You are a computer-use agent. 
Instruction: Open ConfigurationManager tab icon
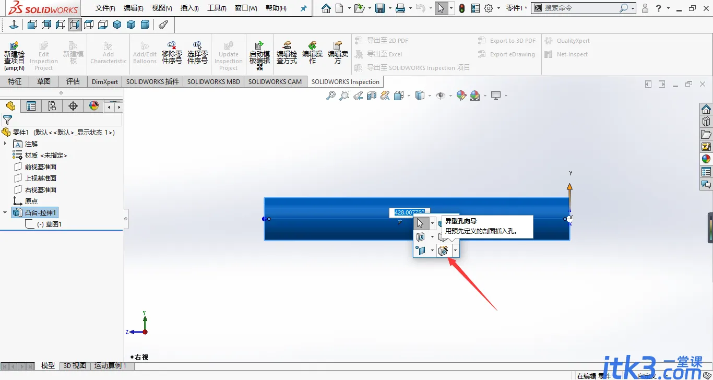click(x=52, y=106)
